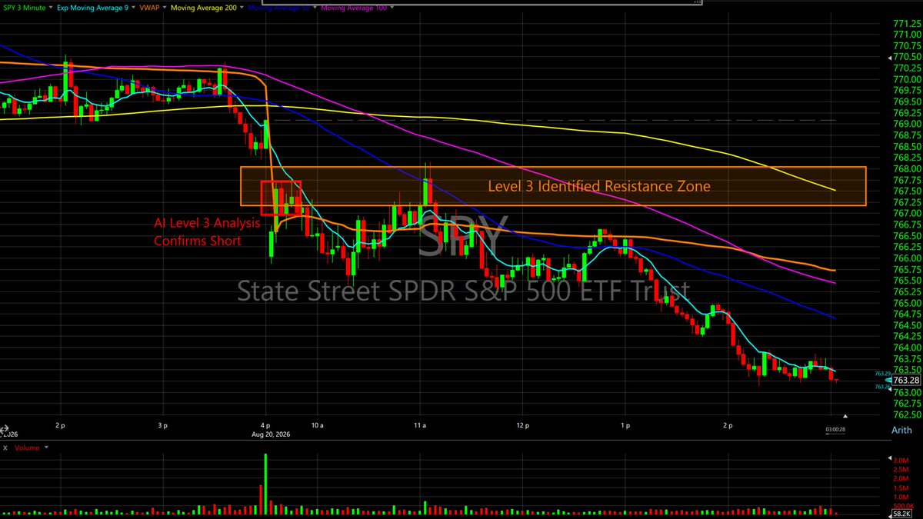Click the current volume tag 58.2K

(x=901, y=514)
